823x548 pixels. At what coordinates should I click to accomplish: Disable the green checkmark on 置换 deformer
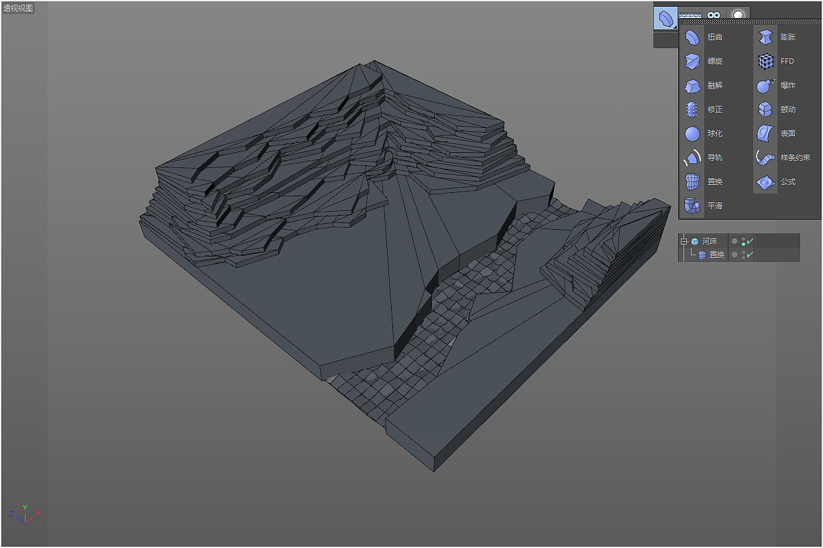751,255
